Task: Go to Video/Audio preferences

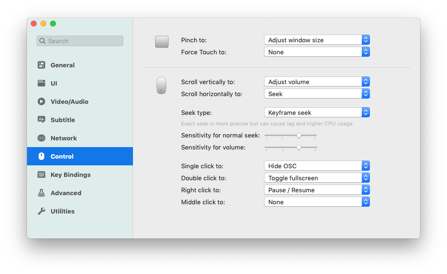Action: [80, 101]
